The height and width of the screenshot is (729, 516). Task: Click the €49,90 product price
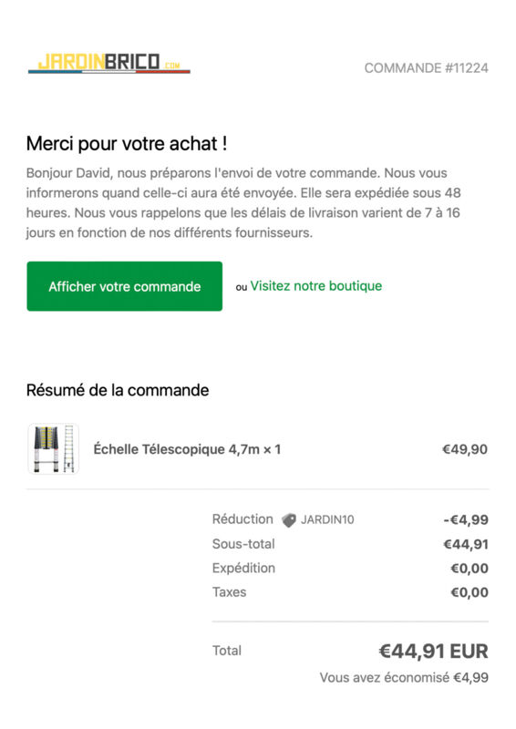coord(465,449)
